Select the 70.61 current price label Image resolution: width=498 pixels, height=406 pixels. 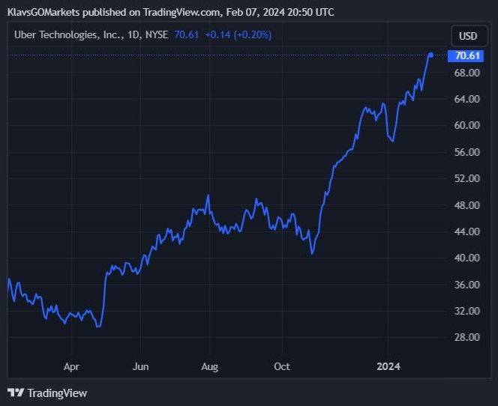[x=466, y=56]
